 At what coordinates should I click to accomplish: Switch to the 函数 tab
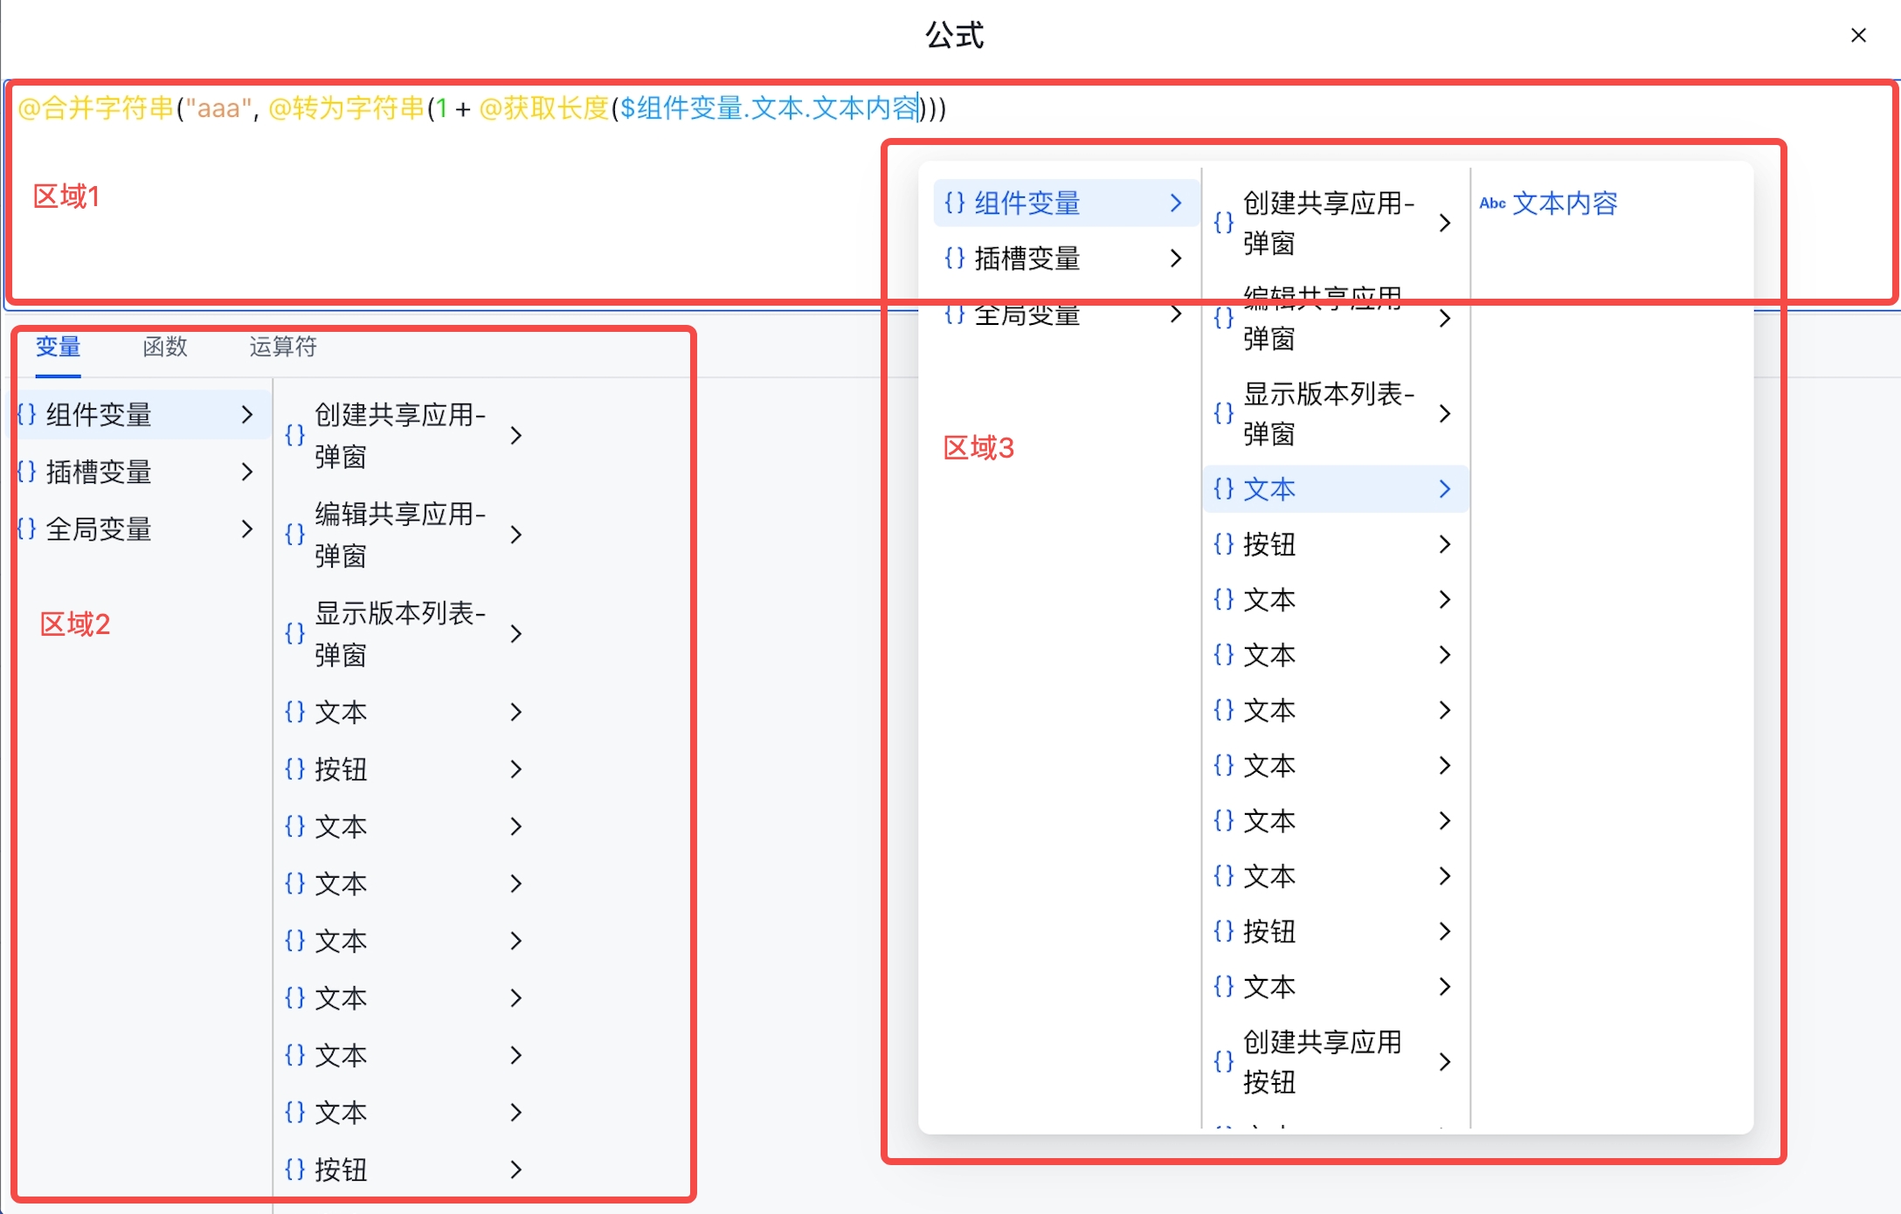pos(165,347)
